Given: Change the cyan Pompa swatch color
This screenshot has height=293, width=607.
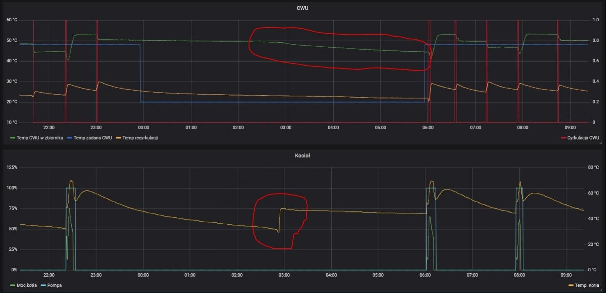Looking at the screenshot, I should point(43,286).
